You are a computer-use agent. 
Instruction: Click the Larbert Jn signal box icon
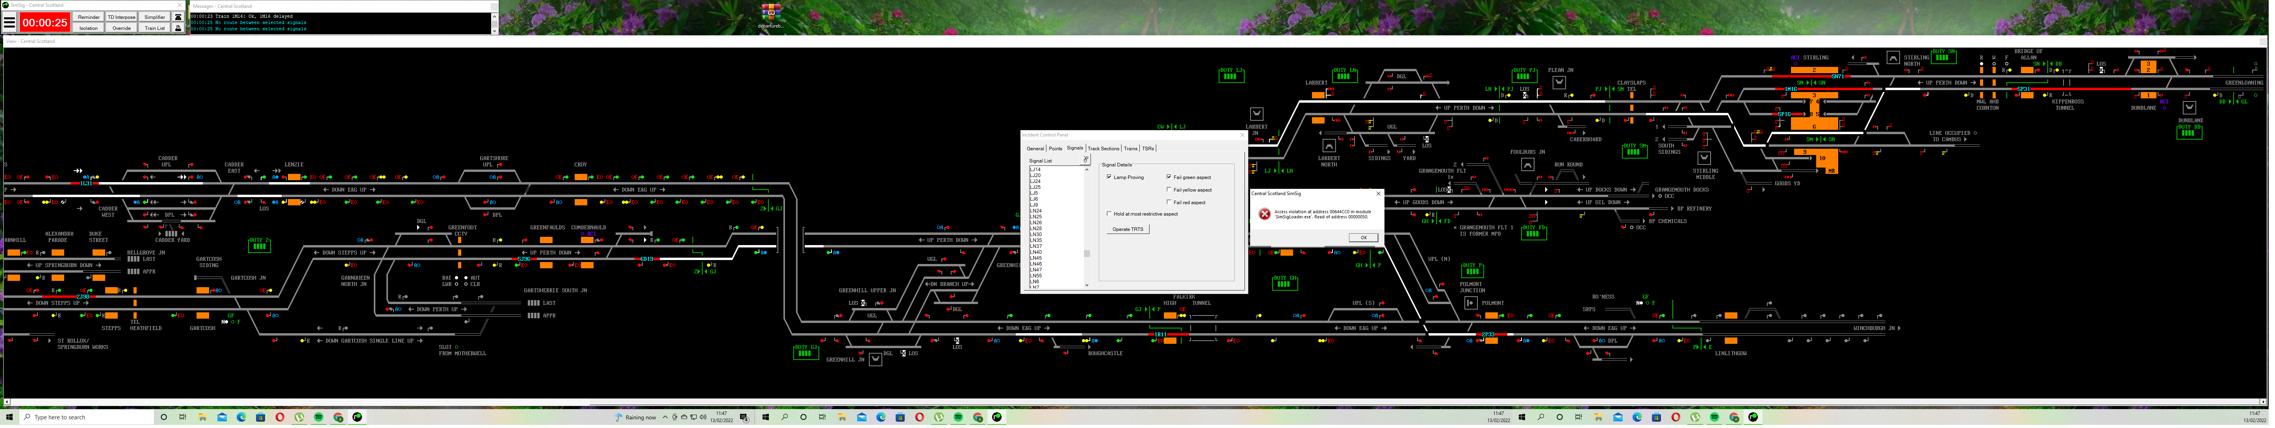(1257, 114)
